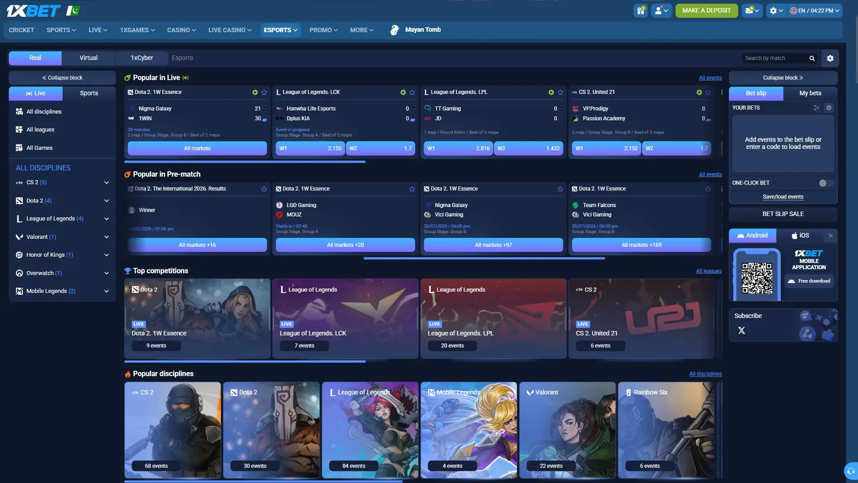
Task: Favorite the LGD Gaming vs MOUZ match
Action: tap(412, 189)
